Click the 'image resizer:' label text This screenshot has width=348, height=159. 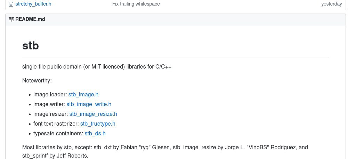pos(51,114)
